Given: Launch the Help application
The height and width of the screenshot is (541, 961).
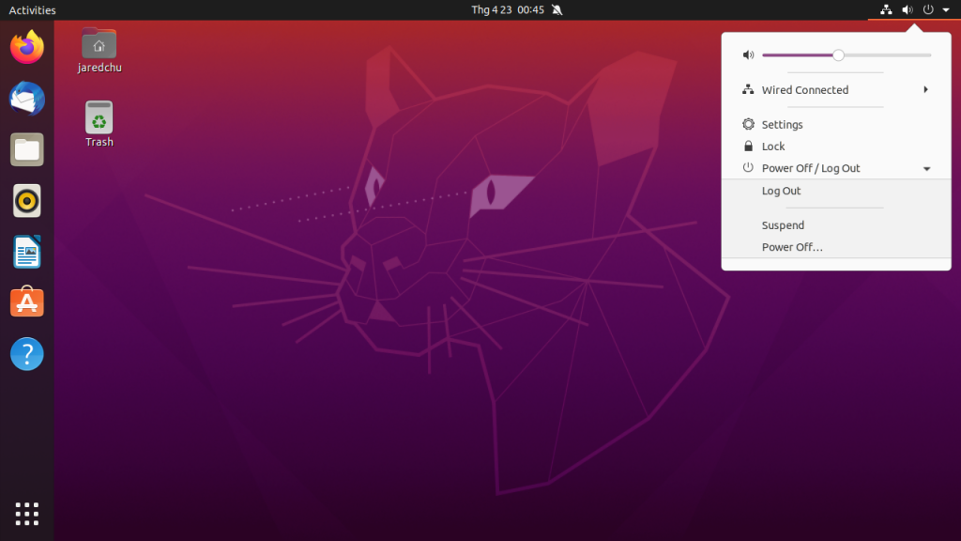Looking at the screenshot, I should tap(25, 354).
